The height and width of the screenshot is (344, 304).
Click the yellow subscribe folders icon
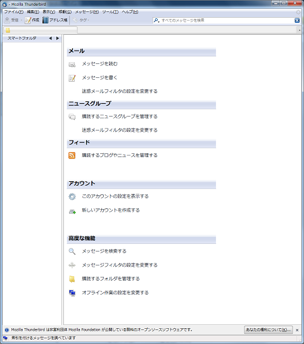(x=72, y=279)
